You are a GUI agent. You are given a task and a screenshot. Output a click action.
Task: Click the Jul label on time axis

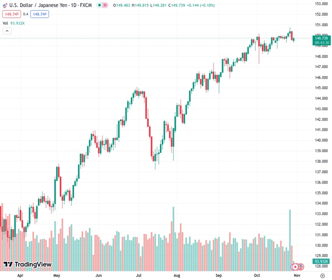[x=139, y=276]
